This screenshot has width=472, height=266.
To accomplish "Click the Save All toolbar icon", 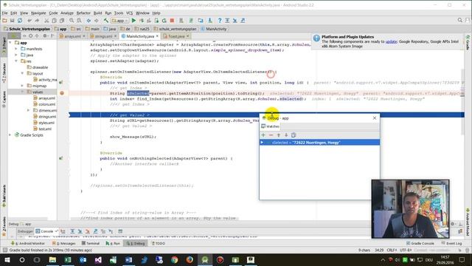I will 12,21.
